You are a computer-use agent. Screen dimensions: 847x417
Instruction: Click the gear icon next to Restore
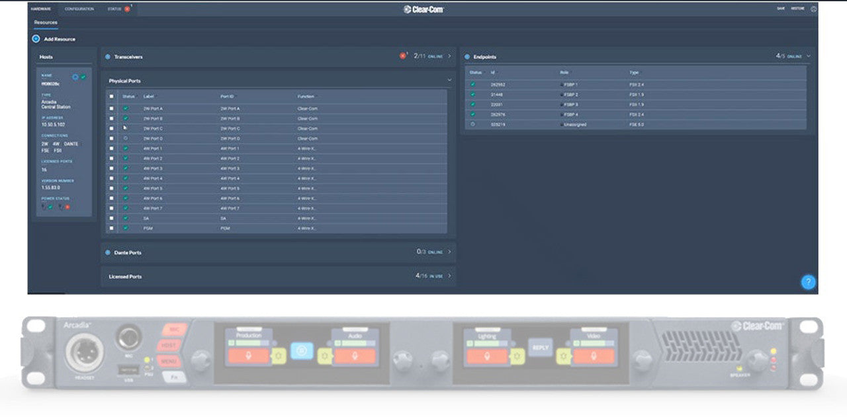tap(813, 9)
